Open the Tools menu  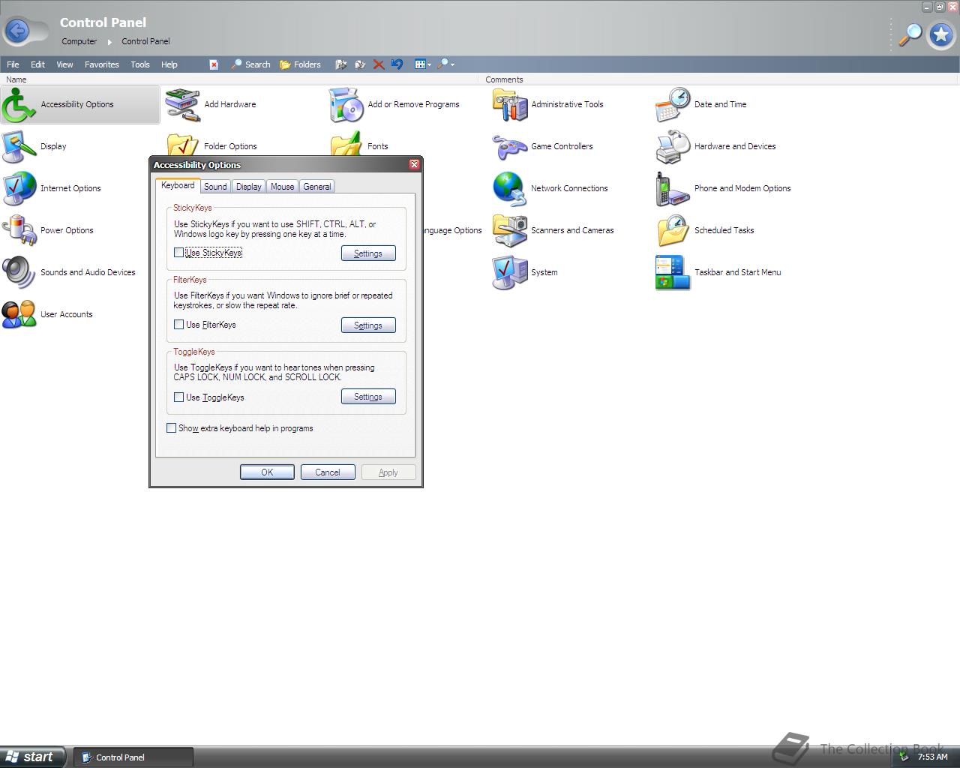(140, 64)
